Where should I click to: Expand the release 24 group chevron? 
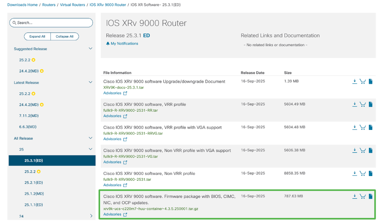click(x=91, y=216)
